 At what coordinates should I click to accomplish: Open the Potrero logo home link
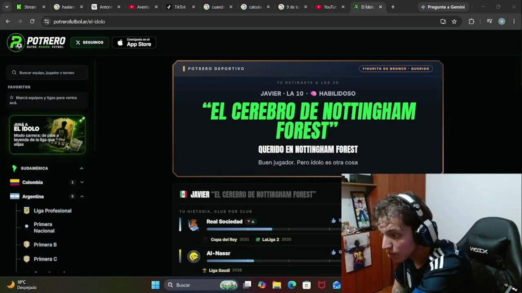click(36, 42)
